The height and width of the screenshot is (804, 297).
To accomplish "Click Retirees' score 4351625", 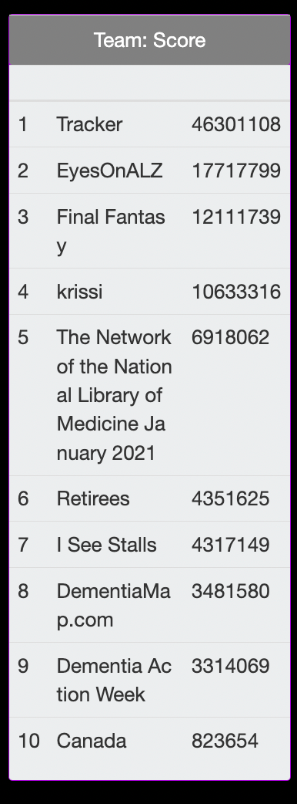I will [231, 498].
